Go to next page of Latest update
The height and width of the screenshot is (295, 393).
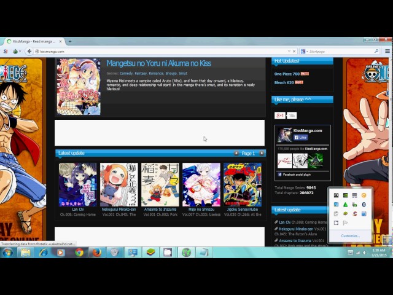coord(262,153)
